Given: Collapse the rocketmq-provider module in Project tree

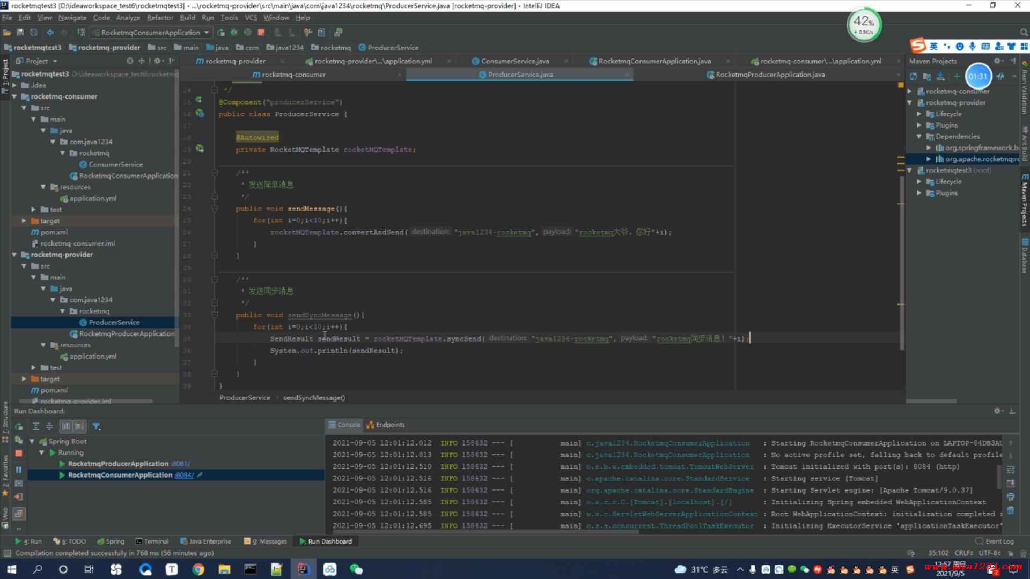Looking at the screenshot, I should pyautogui.click(x=14, y=255).
